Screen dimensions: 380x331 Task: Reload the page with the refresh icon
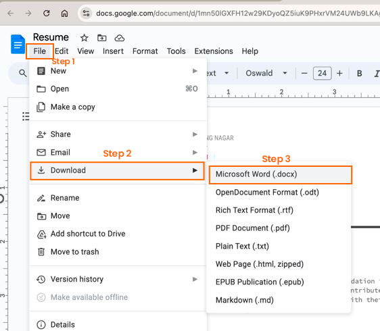tap(46, 13)
